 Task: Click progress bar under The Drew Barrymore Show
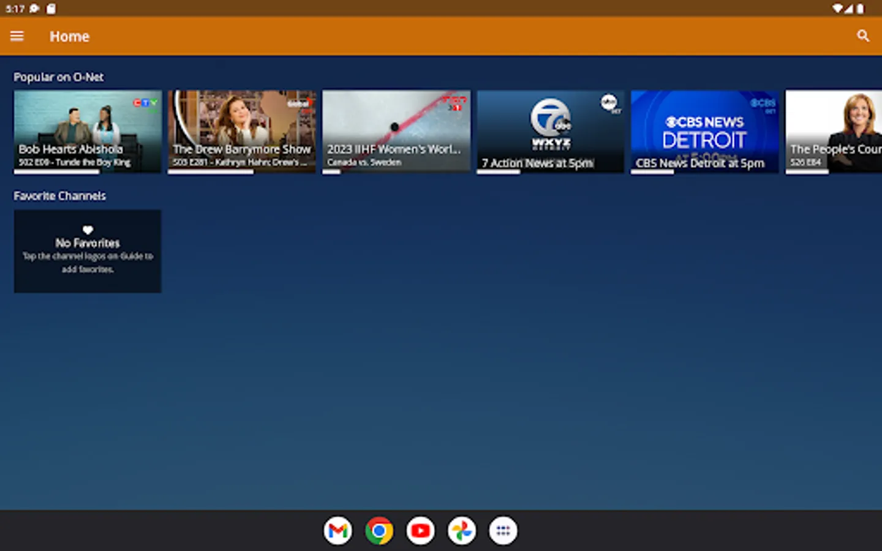pyautogui.click(x=242, y=172)
